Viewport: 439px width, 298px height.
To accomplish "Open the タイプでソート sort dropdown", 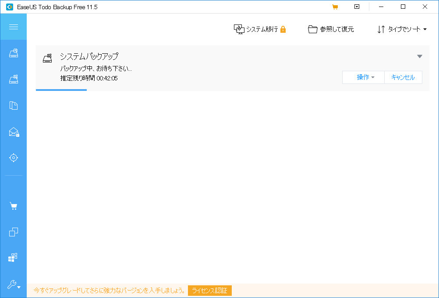I will click(x=402, y=29).
